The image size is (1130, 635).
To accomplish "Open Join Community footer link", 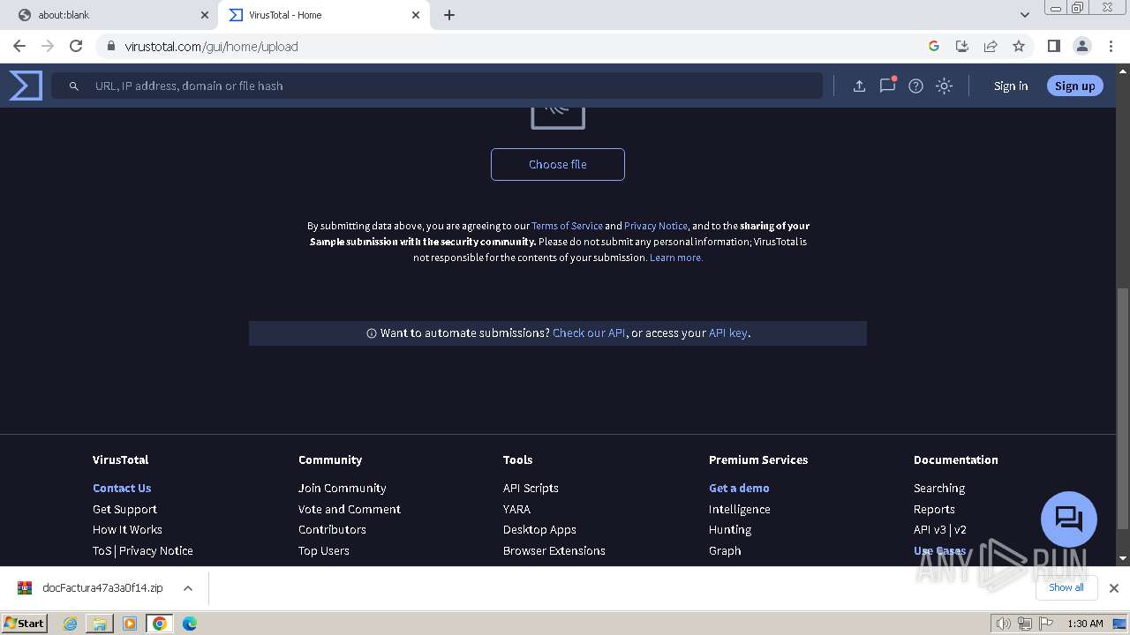I will click(x=343, y=488).
